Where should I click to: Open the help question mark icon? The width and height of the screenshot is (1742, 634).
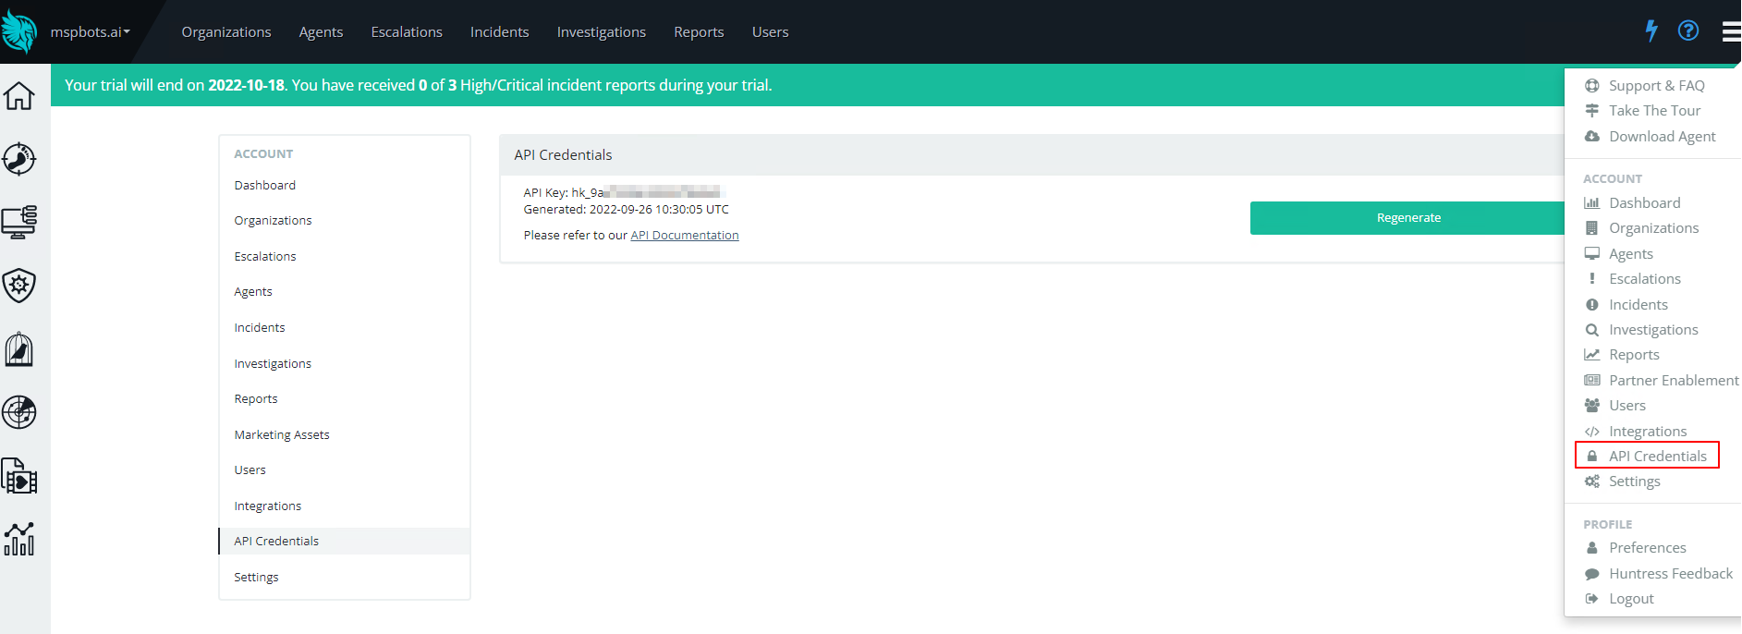(x=1688, y=30)
